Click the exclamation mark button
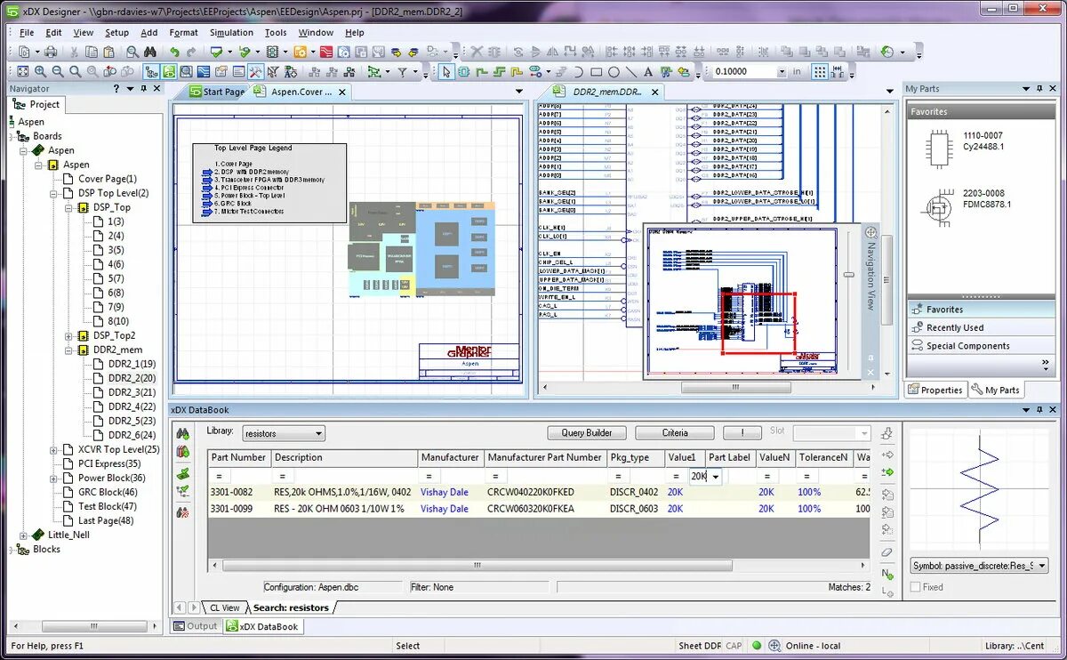The image size is (1067, 660). [x=742, y=433]
